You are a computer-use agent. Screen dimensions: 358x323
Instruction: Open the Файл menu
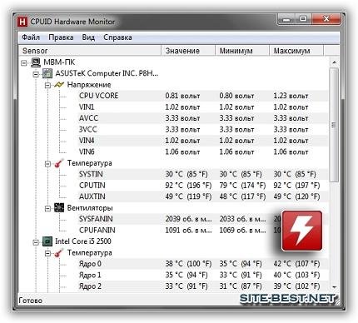click(x=31, y=37)
